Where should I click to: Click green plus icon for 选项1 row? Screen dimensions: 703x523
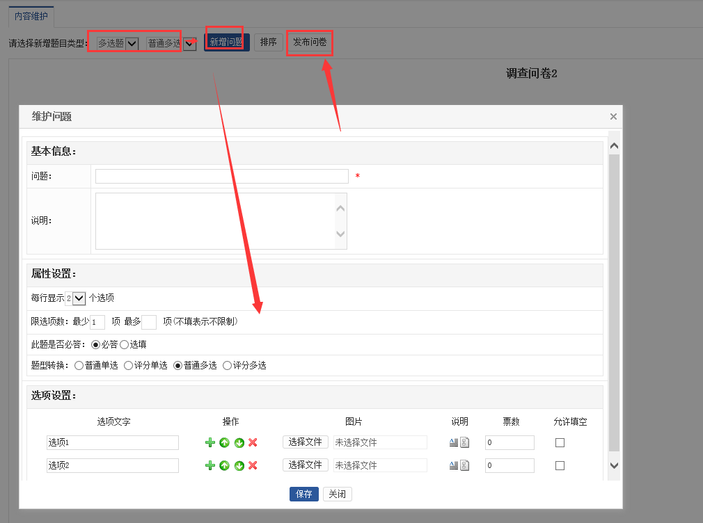pyautogui.click(x=210, y=442)
